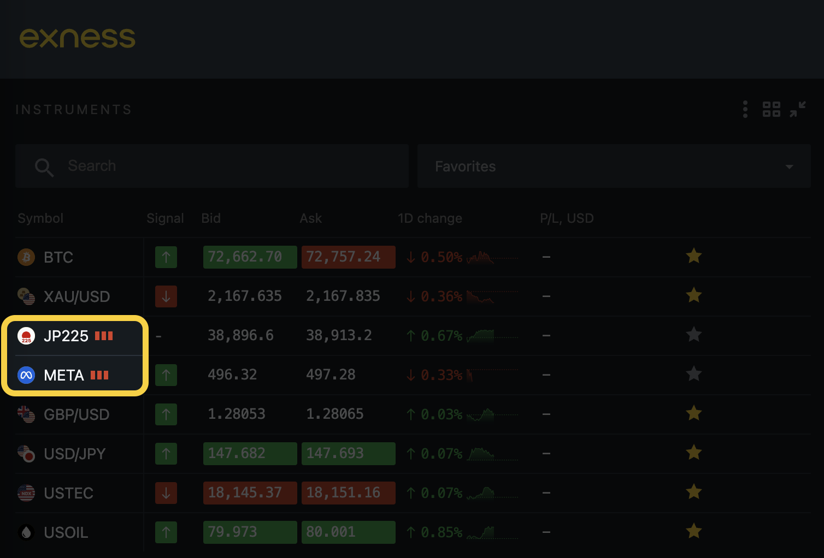Screen dimensions: 824x558
Task: Toggle the USOIL favorite star
Action: pos(694,531)
